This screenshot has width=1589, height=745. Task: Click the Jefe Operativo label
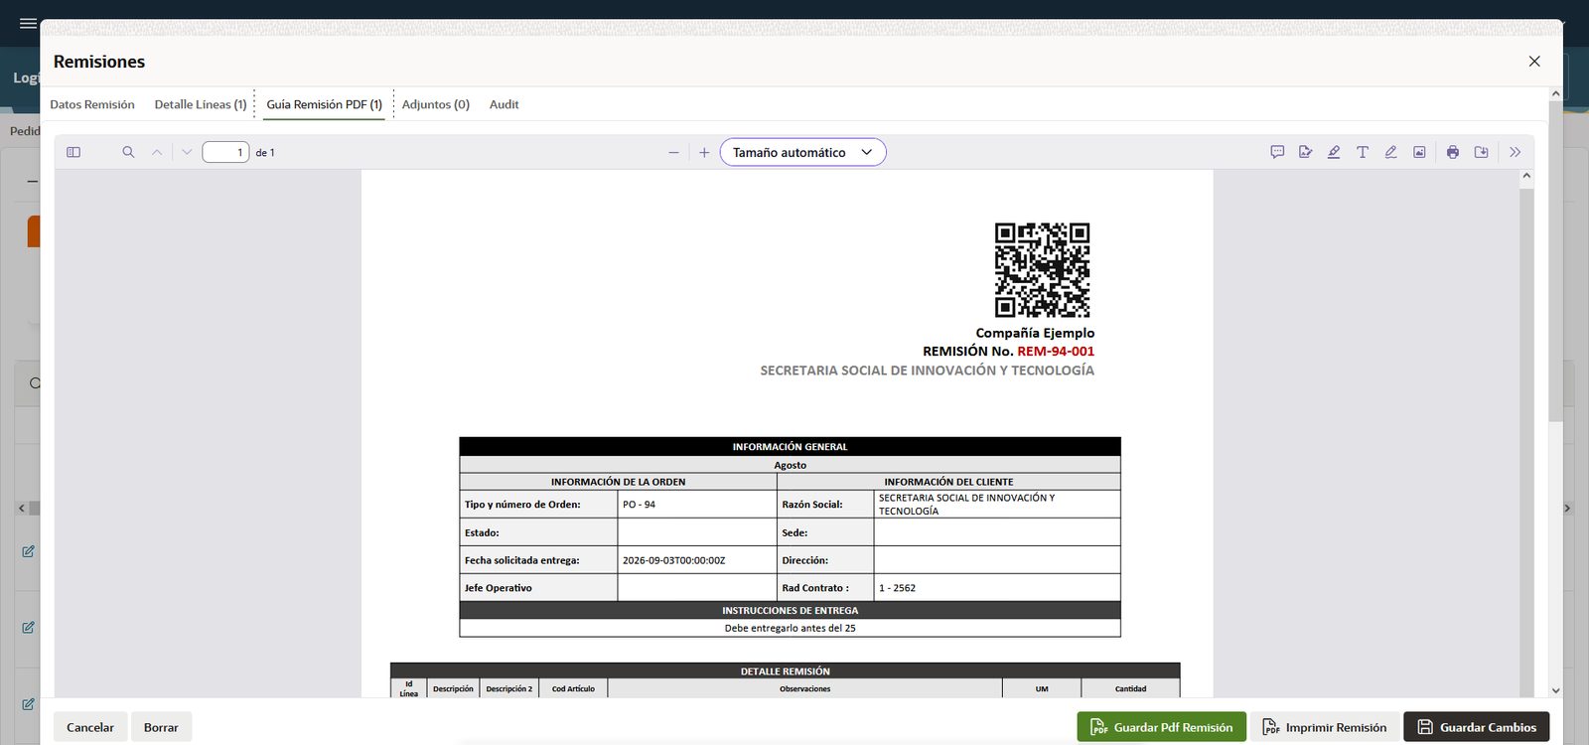498,588
